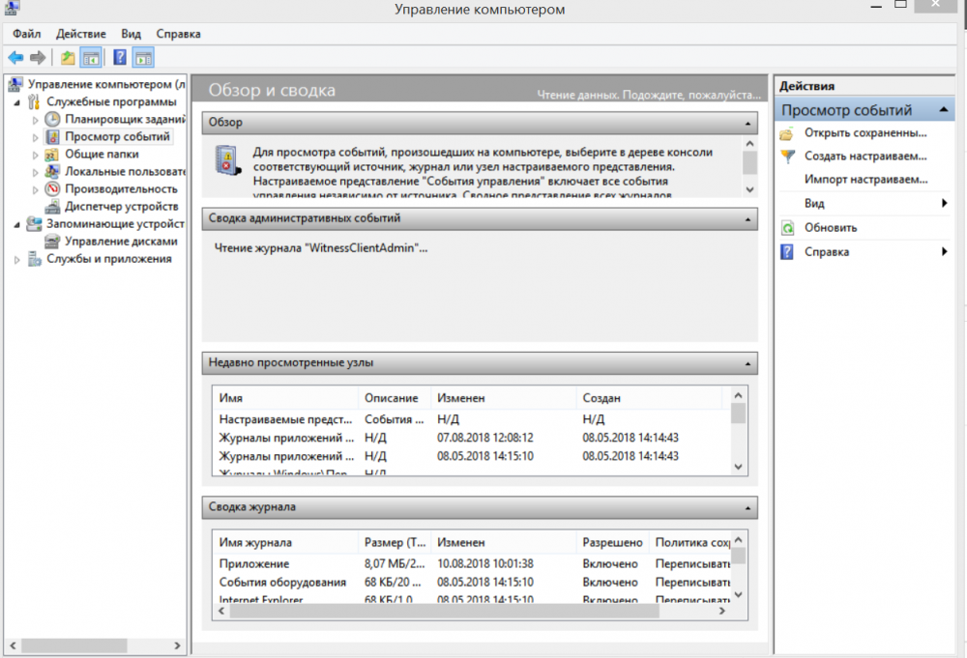Open the Файл menu
The image size is (967, 658).
(27, 34)
